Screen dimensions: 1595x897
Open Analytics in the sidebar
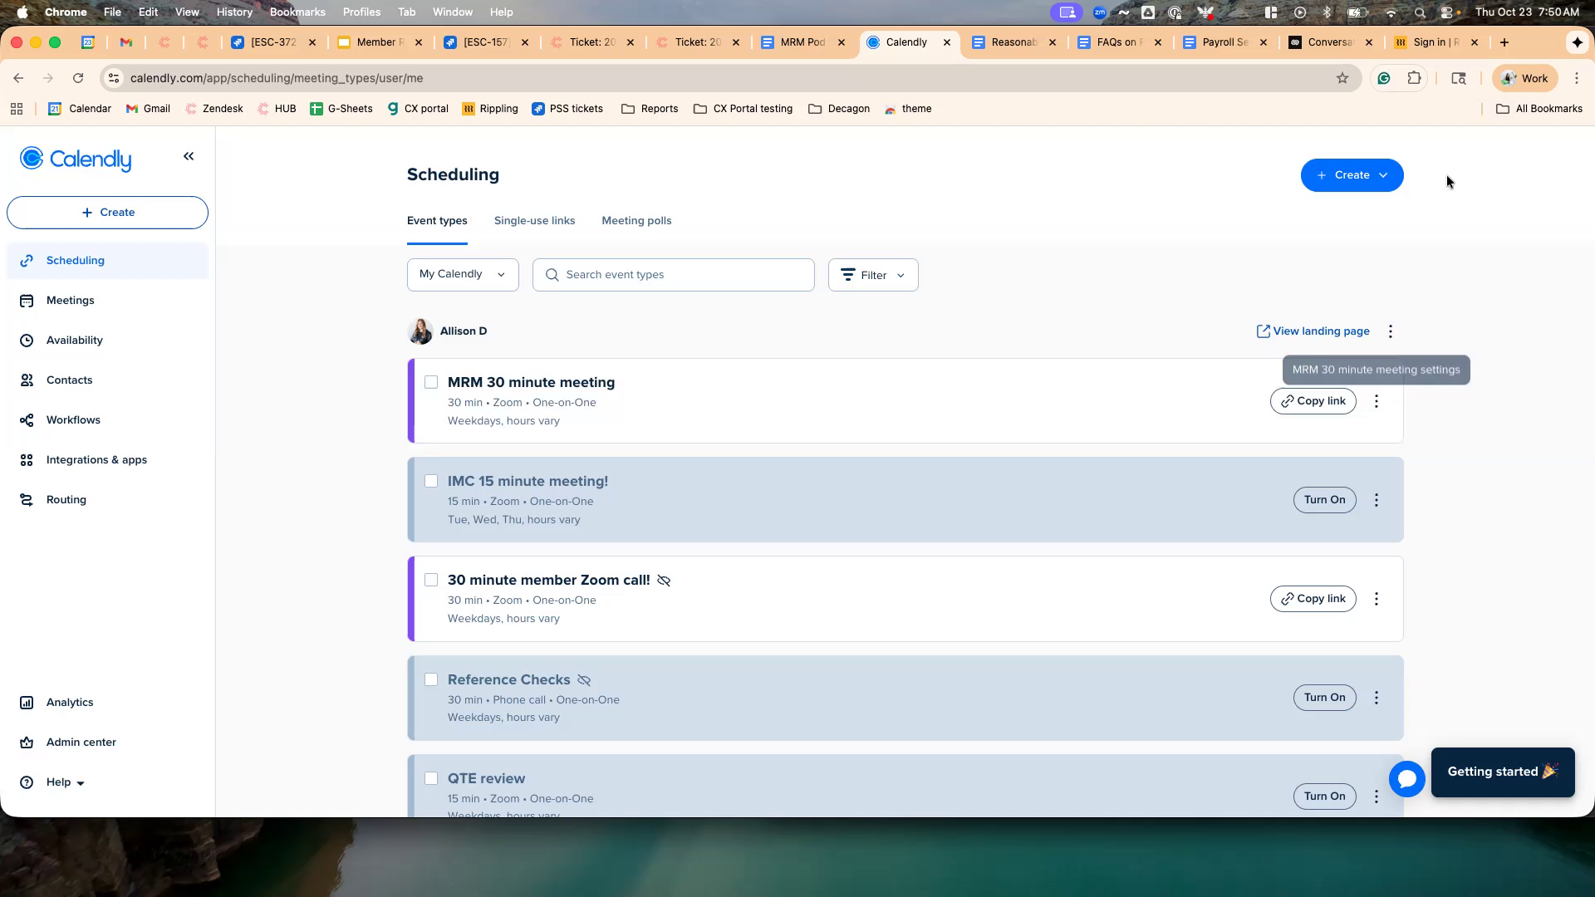(70, 703)
